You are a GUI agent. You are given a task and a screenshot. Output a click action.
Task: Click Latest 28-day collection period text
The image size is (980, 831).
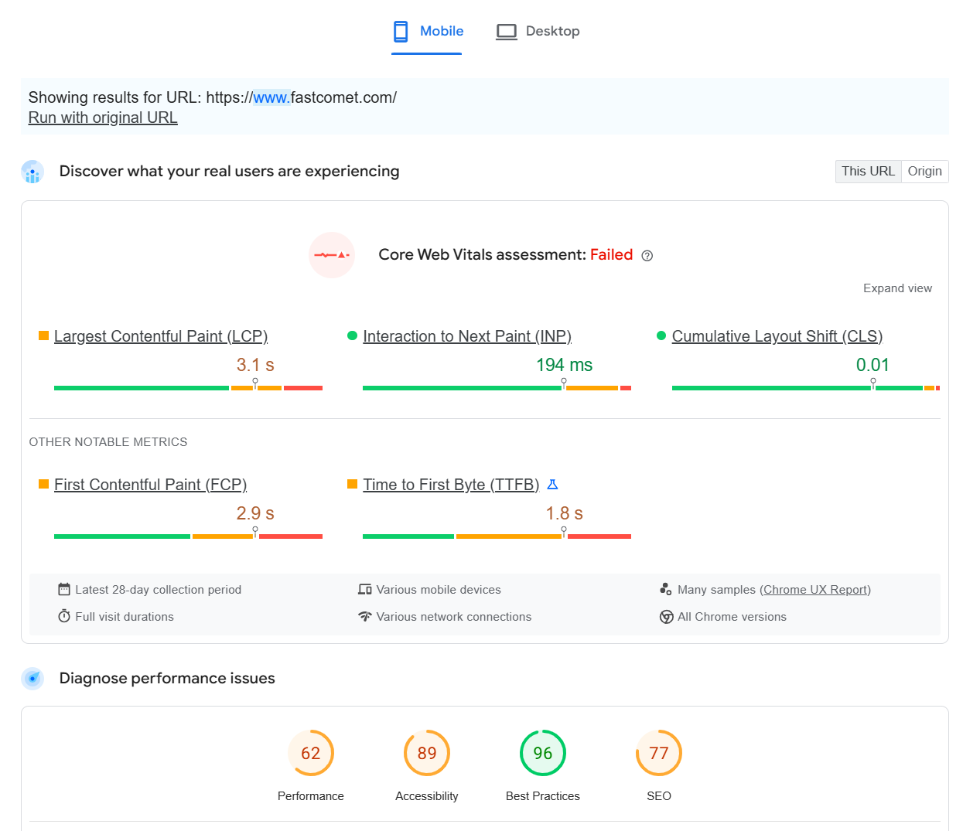[x=159, y=590]
